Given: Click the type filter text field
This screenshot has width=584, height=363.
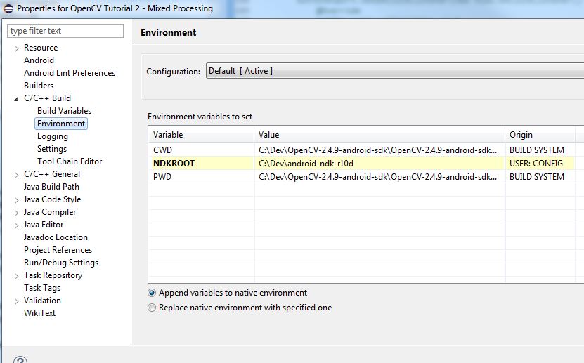Looking at the screenshot, I should point(65,31).
